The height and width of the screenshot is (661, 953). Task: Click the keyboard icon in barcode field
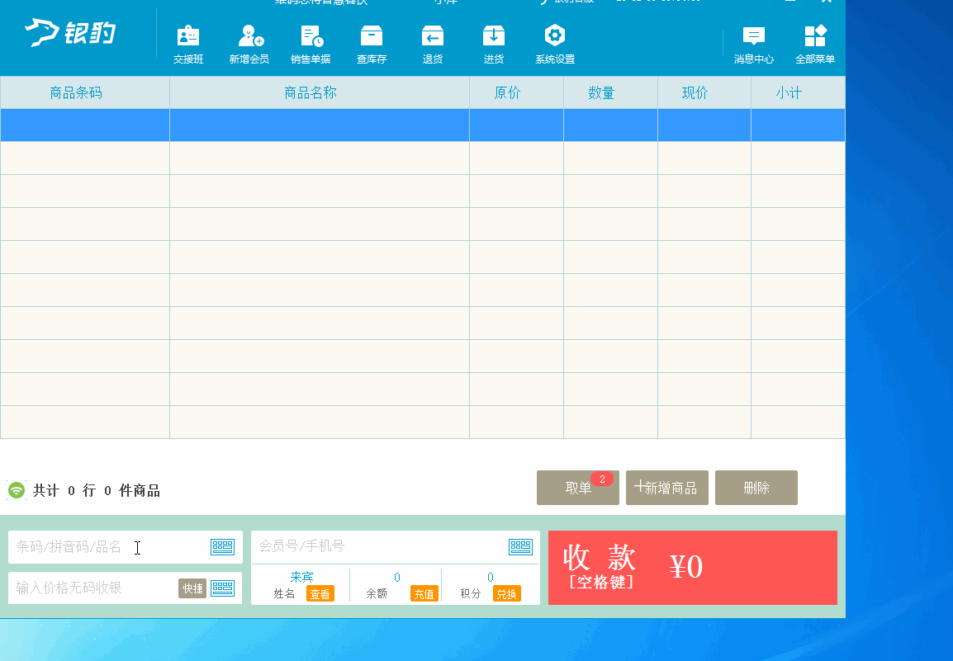[223, 546]
